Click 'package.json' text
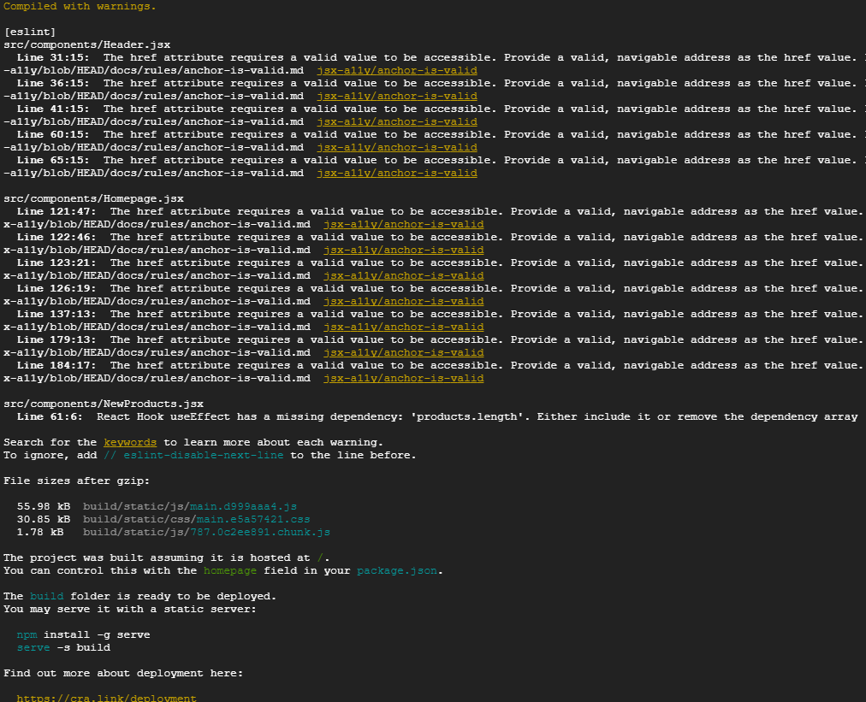The width and height of the screenshot is (866, 702). [396, 570]
